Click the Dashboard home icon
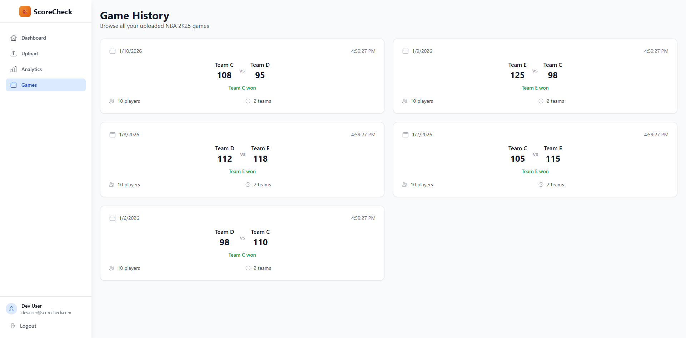The image size is (686, 338). click(x=14, y=38)
